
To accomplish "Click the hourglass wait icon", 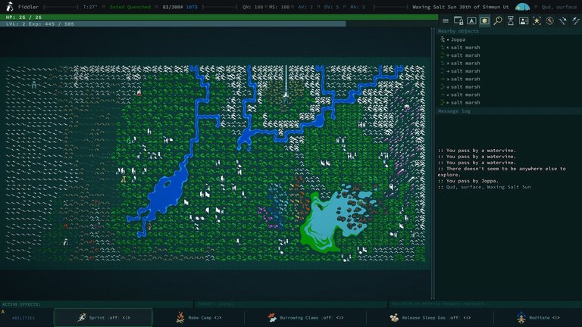I will tap(511, 20).
